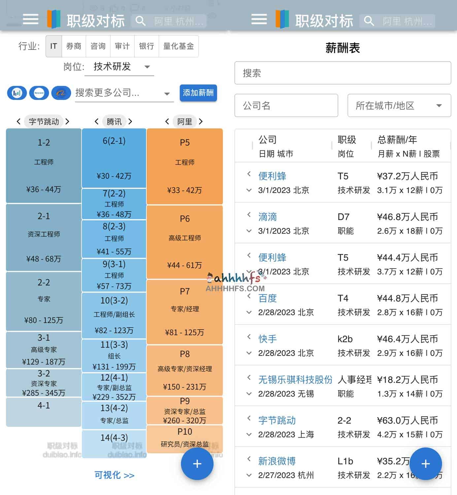
Task: Open 搜索更多公司 dropdown
Action: [x=124, y=93]
